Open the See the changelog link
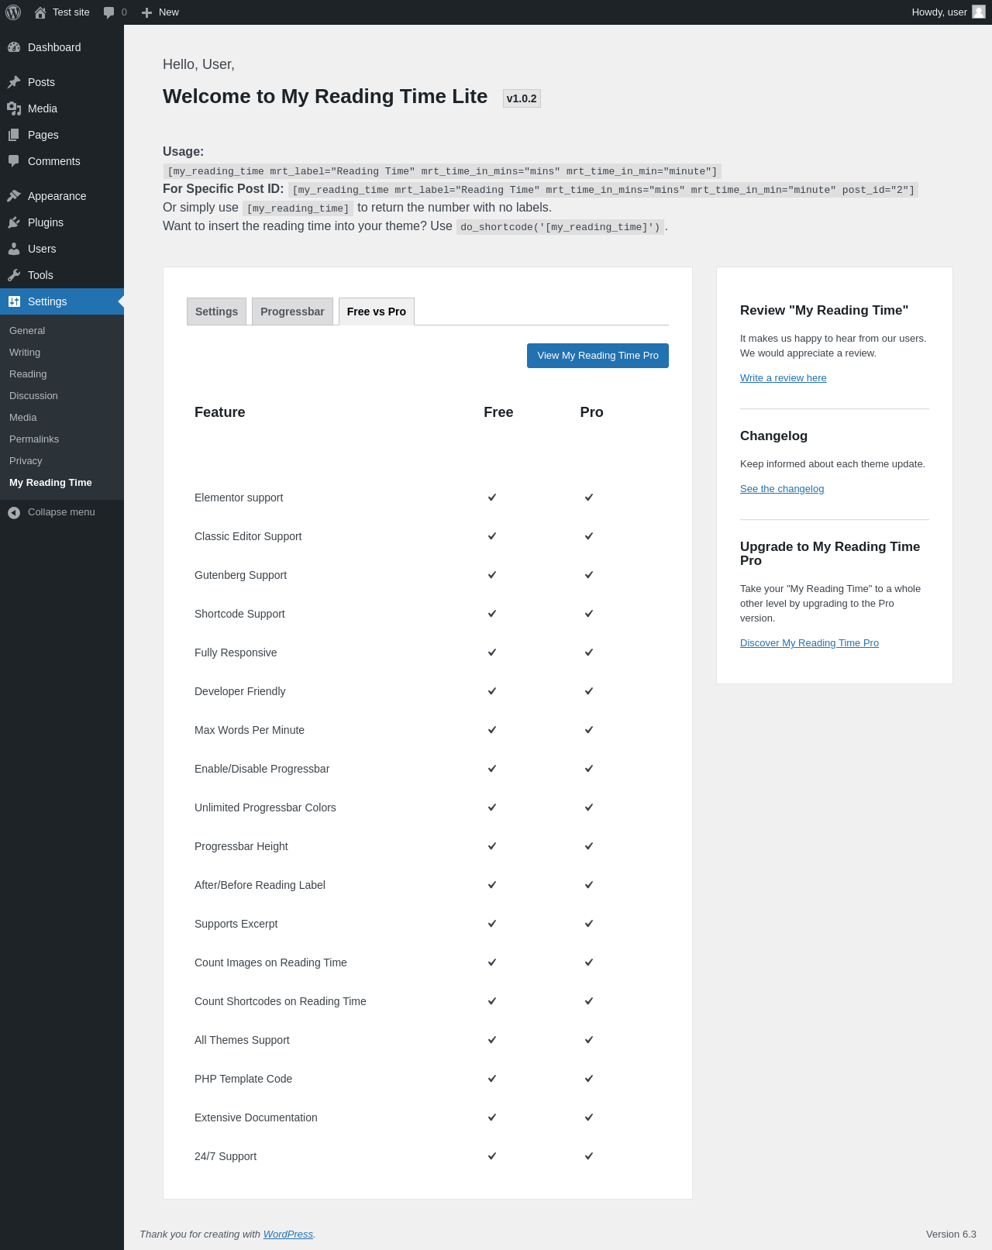The height and width of the screenshot is (1250, 992). pyautogui.click(x=782, y=489)
